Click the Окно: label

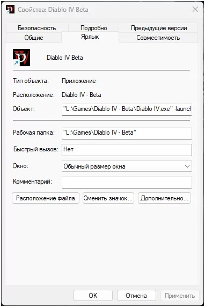(x=20, y=166)
